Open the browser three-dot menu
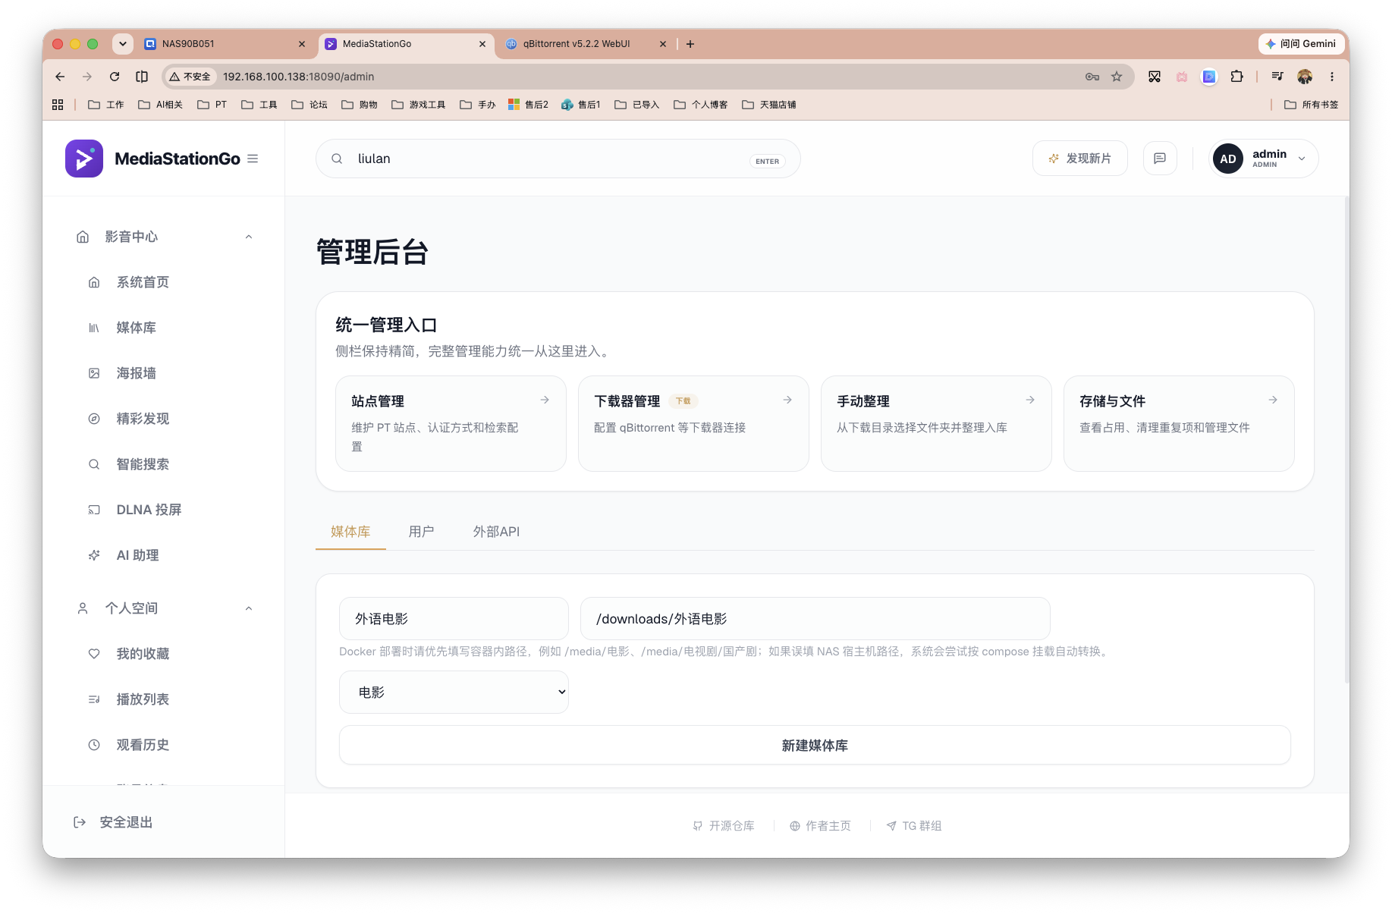 1332,77
